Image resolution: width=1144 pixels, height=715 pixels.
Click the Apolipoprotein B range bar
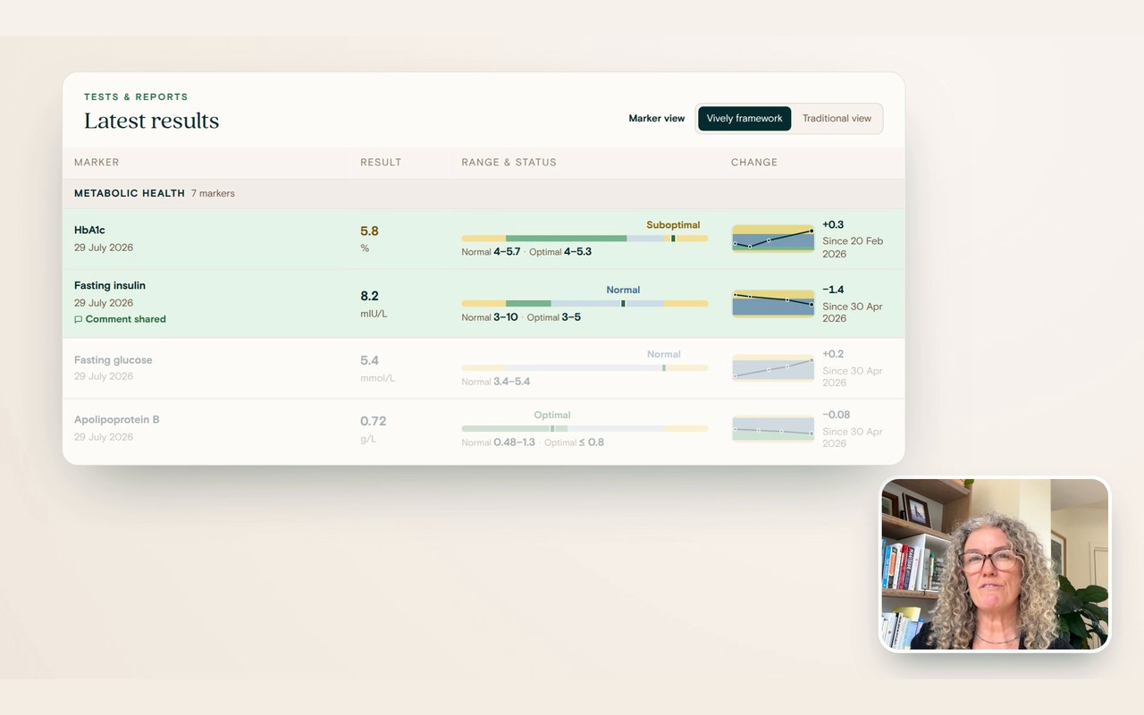(585, 429)
